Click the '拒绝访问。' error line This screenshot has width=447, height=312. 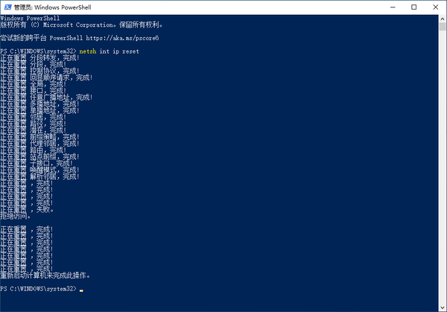click(x=16, y=216)
